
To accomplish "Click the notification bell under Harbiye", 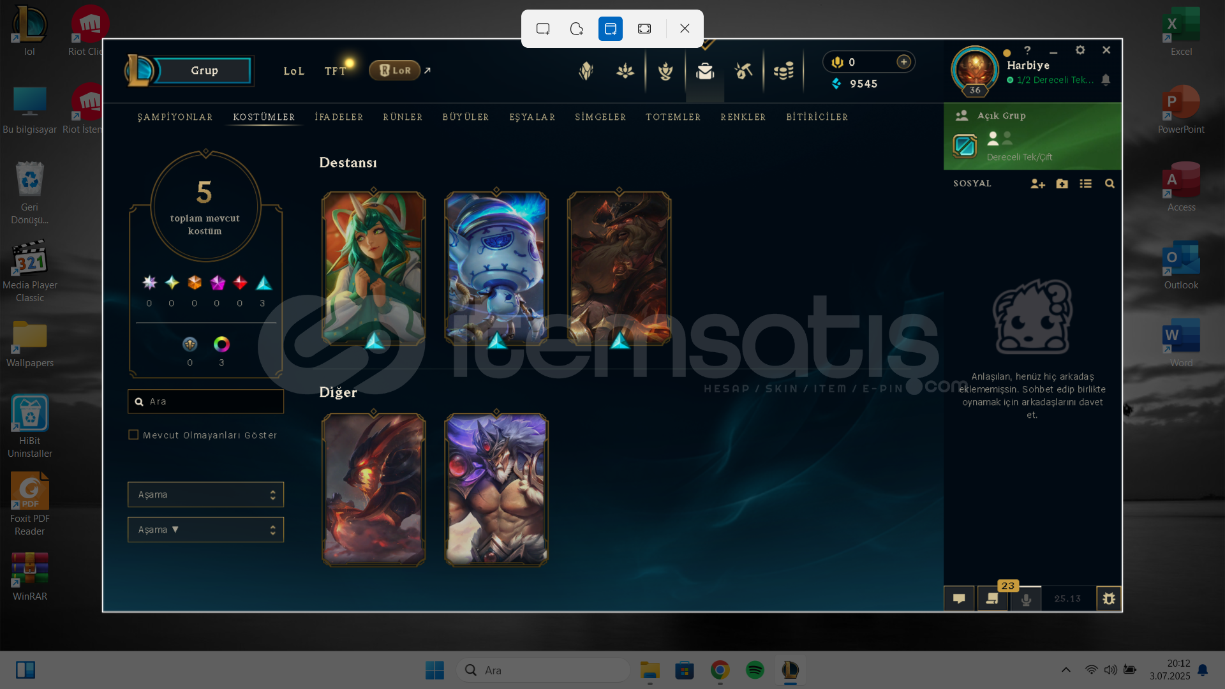I will pyautogui.click(x=1106, y=80).
